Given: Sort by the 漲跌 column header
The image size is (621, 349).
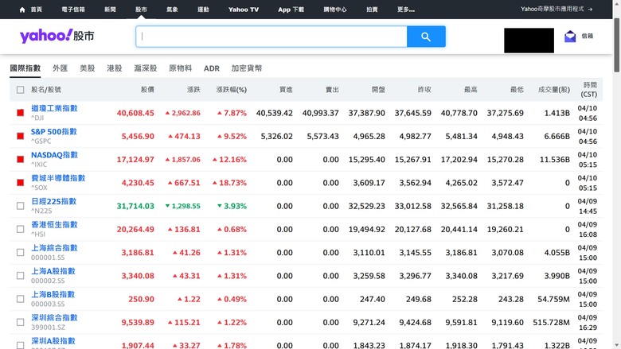Looking at the screenshot, I should pos(193,90).
